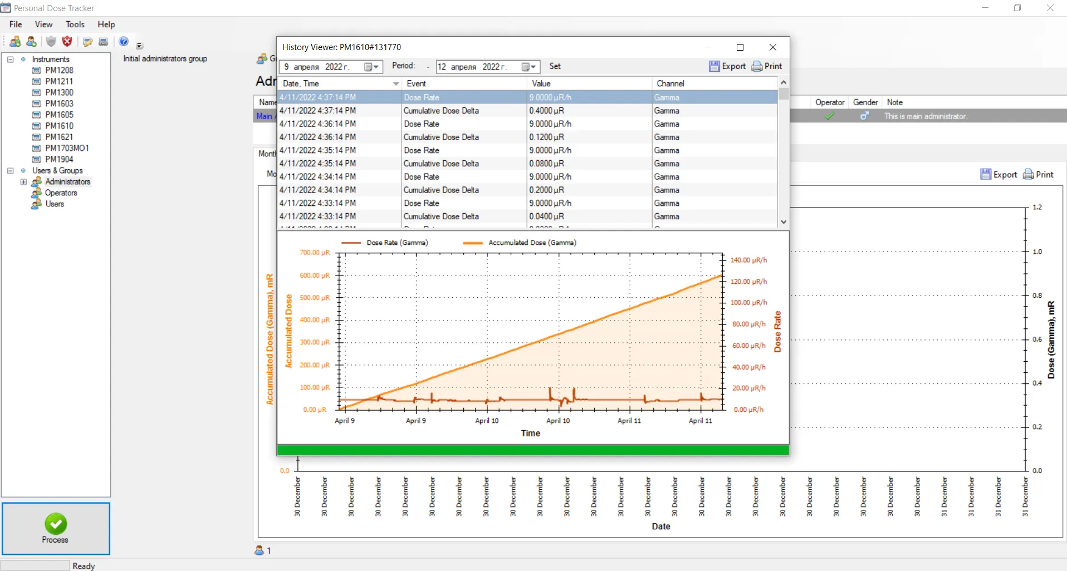Click the red shield with X icon

point(67,41)
